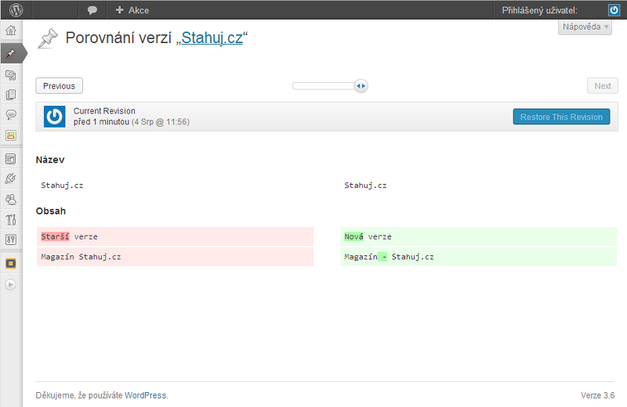Screen dimensions: 627x407
Task: Click the new 'Magazín - Stahuj.cz' line
Action: coord(479,257)
